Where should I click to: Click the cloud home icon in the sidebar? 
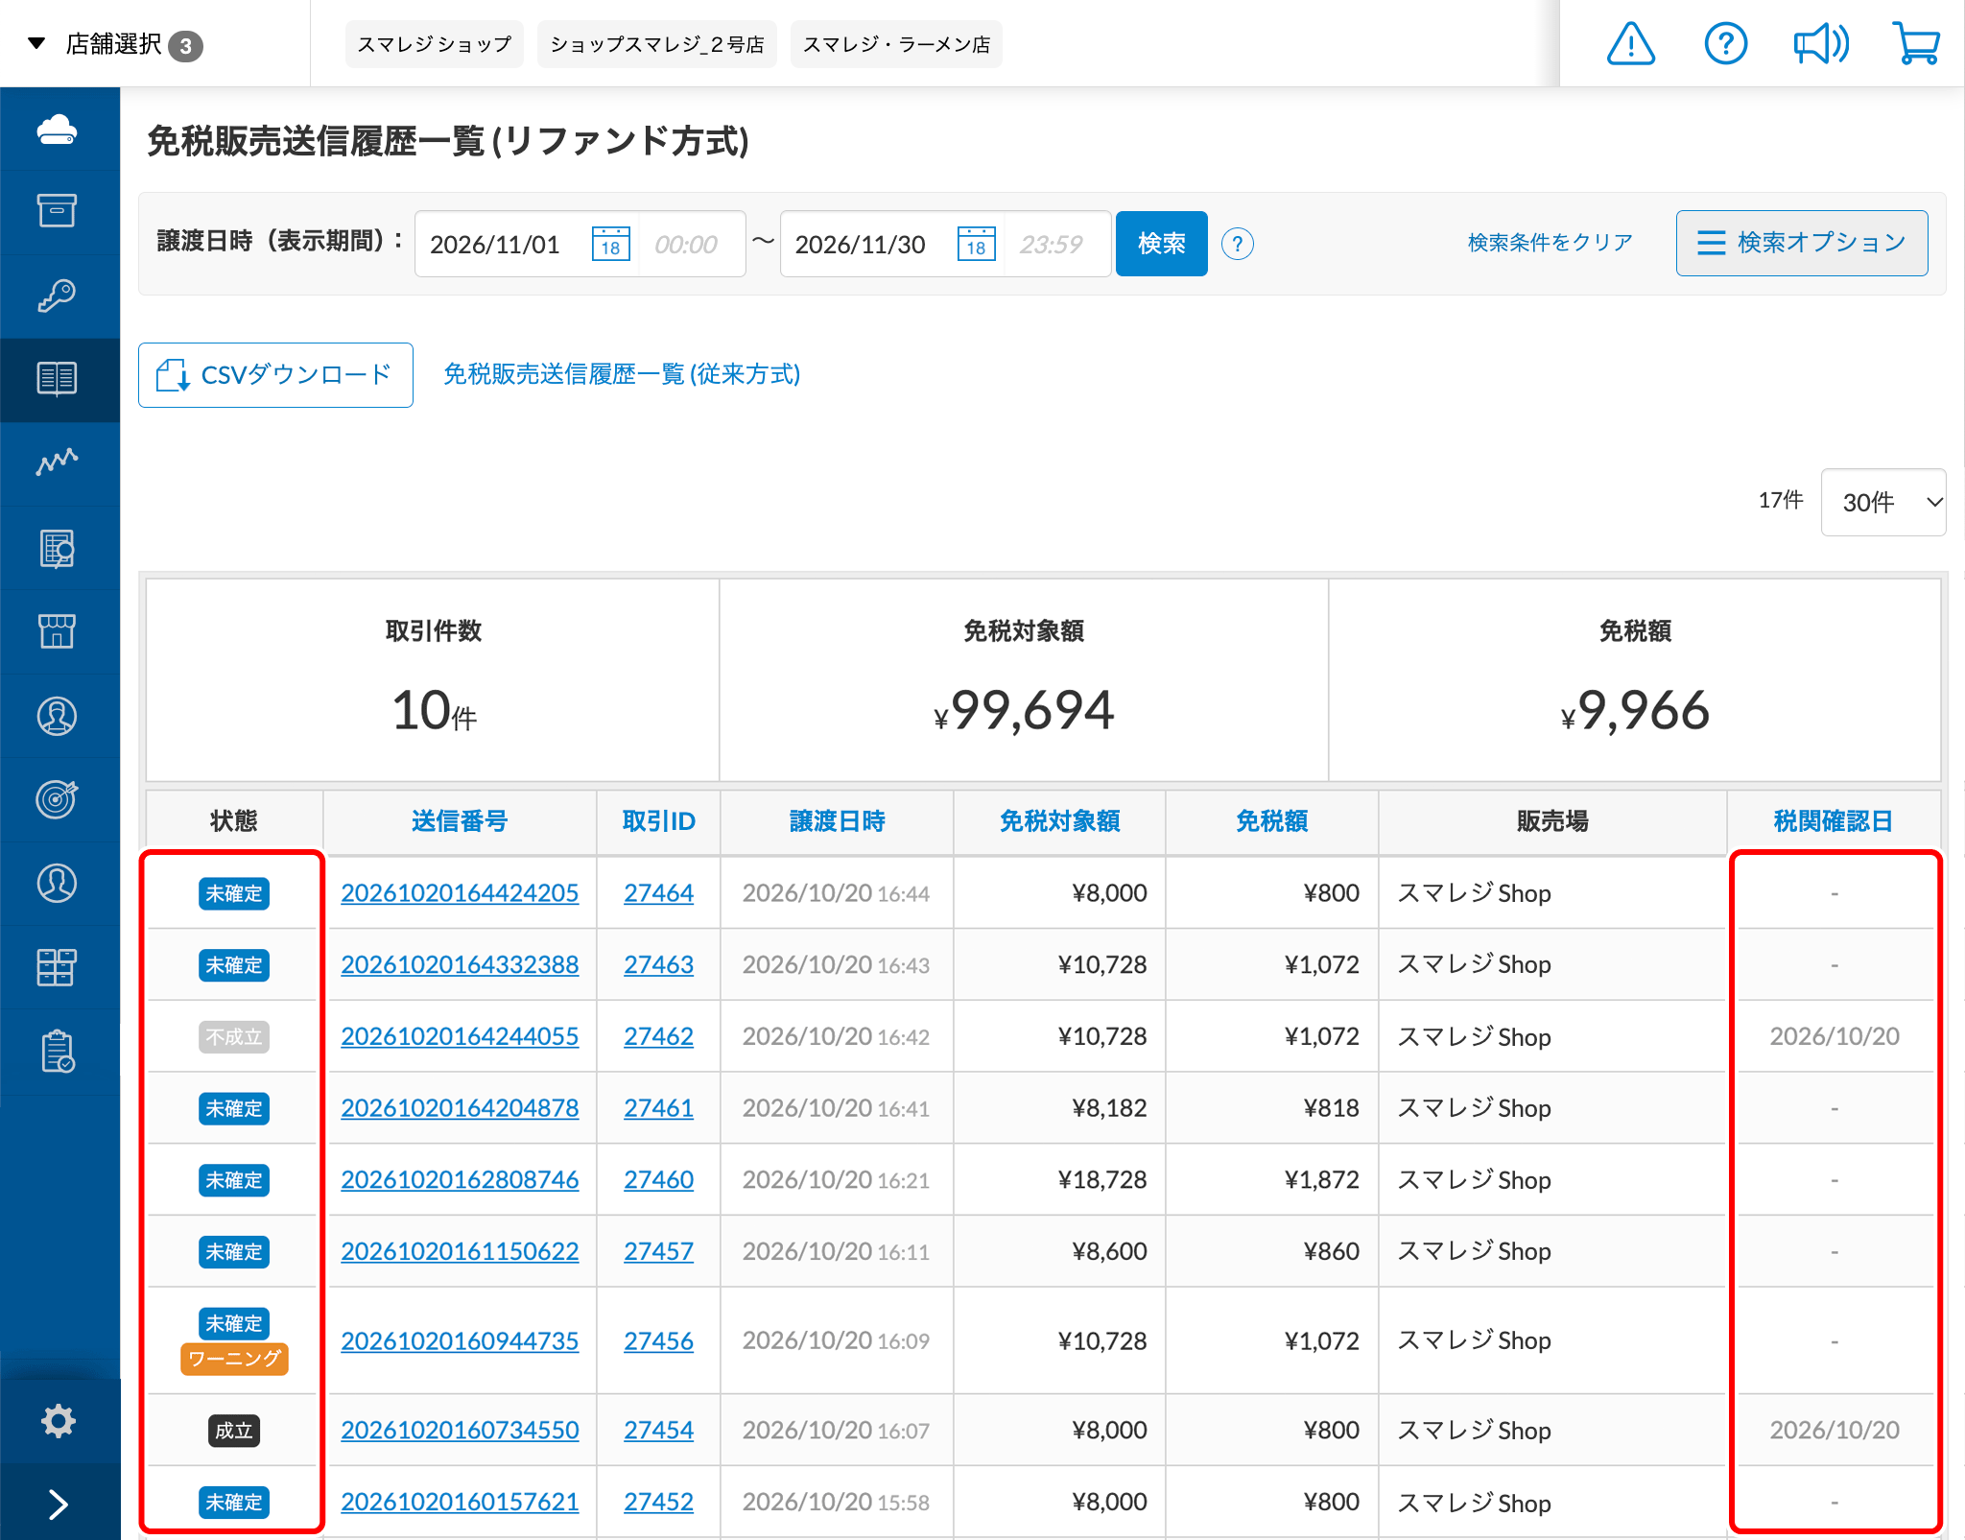58,130
